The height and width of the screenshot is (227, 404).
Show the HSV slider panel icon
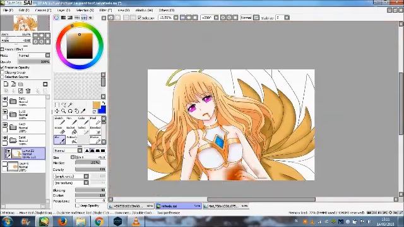70,18
